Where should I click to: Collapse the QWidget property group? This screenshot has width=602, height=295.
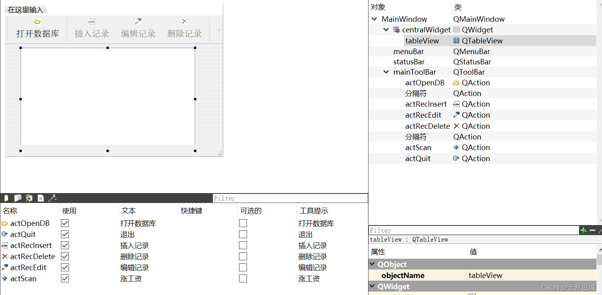coord(372,286)
